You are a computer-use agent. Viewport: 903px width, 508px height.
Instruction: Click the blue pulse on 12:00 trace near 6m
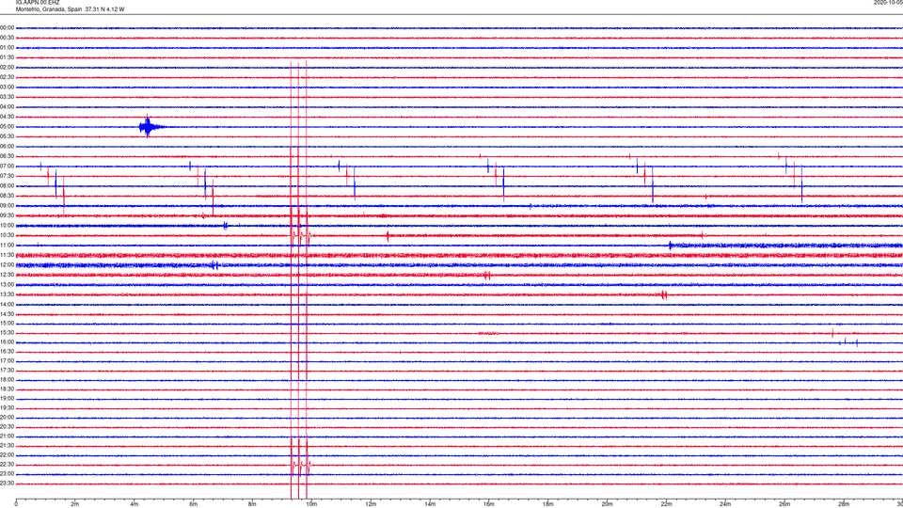[x=214, y=265]
